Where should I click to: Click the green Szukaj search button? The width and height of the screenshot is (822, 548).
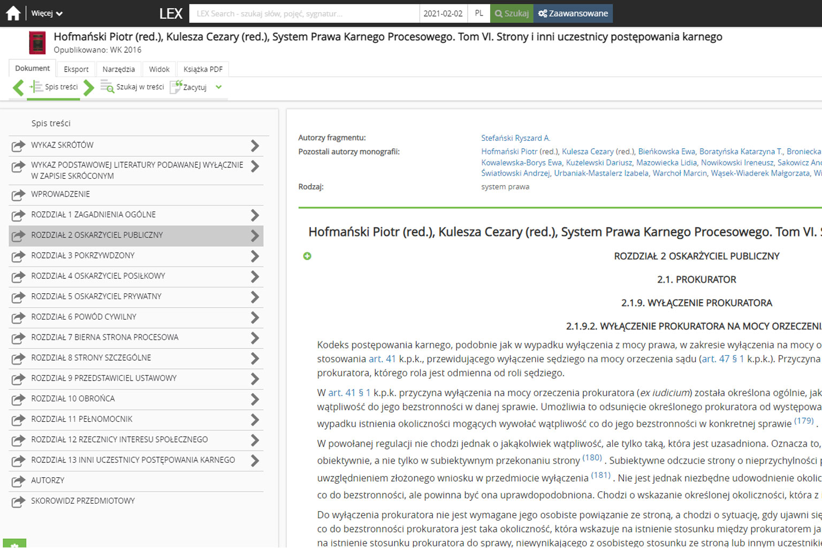512,13
